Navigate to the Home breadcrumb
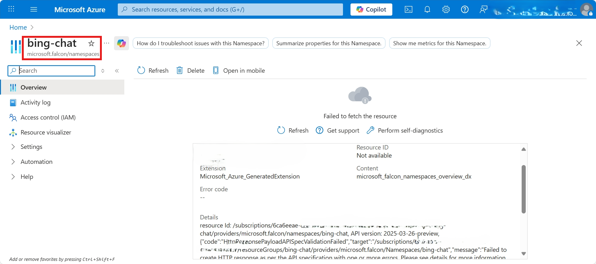Viewport: 596px width, 264px height. point(18,27)
